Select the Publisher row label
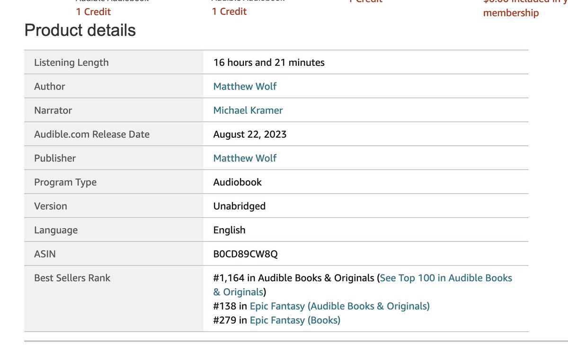 click(55, 158)
